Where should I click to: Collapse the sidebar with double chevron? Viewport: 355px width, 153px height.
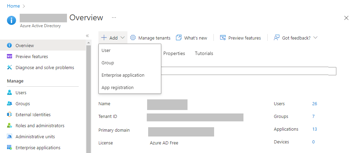87,36
